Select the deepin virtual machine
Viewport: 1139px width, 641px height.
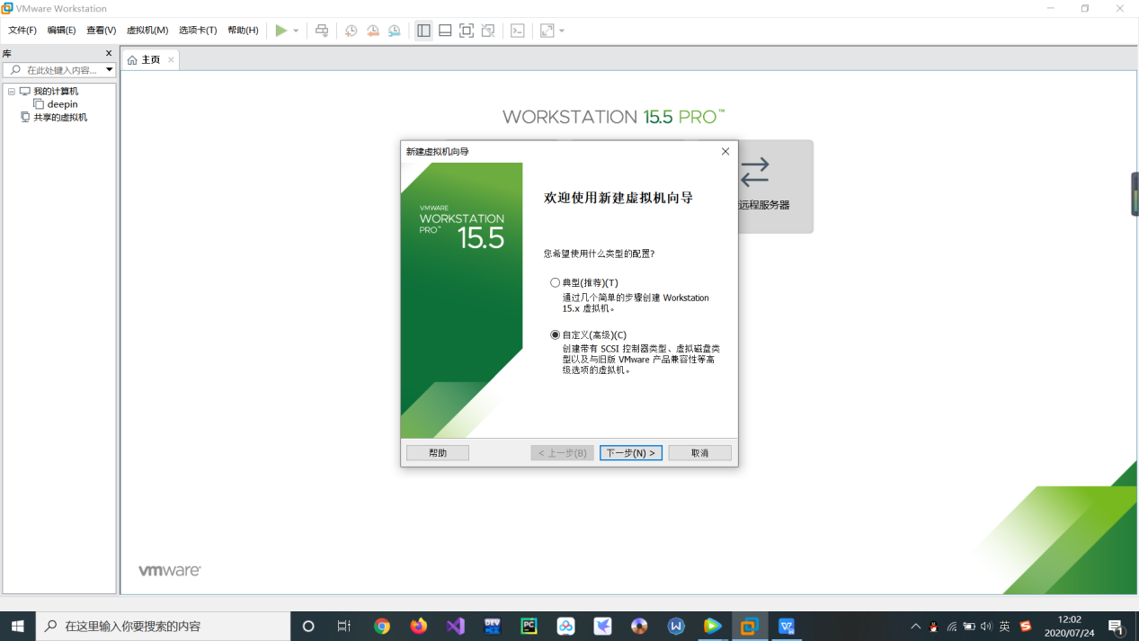62,104
